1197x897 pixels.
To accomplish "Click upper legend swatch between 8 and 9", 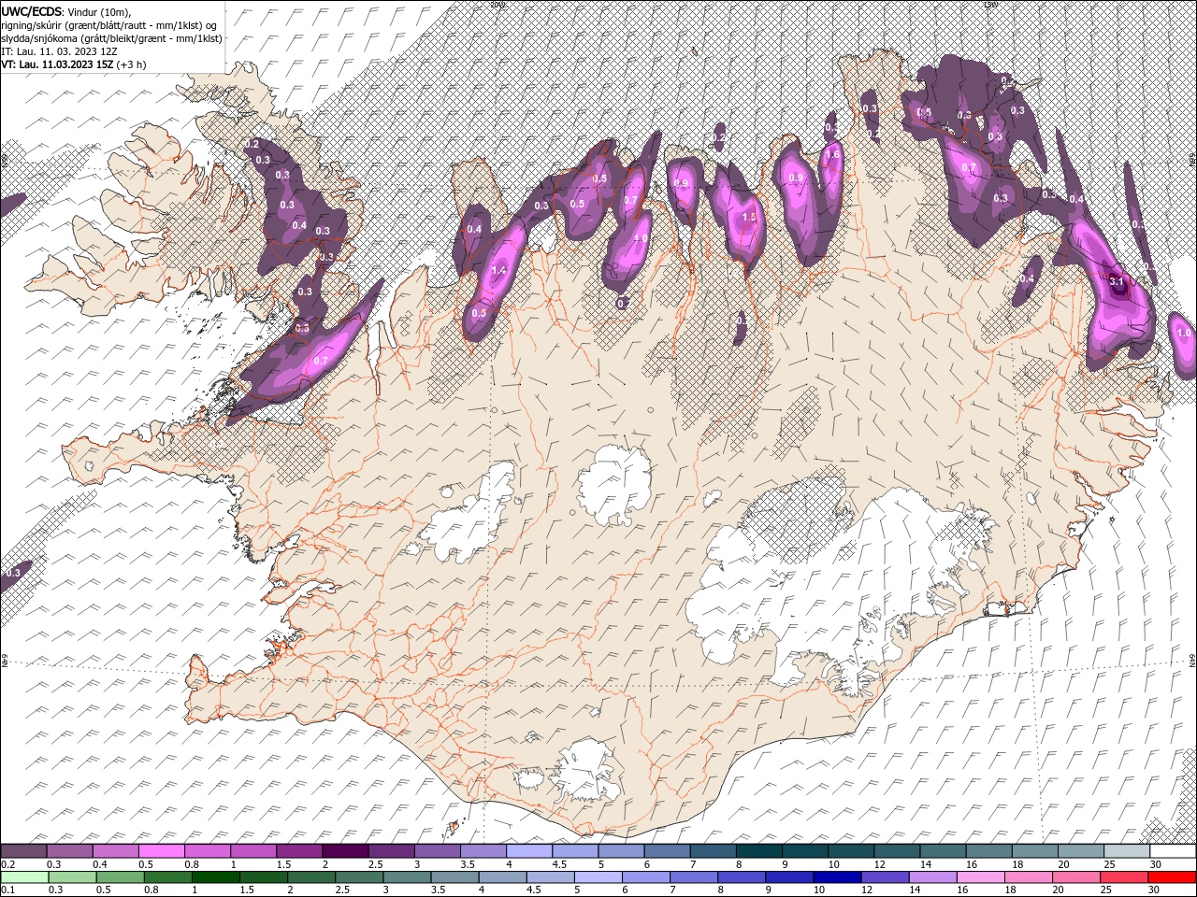I will tap(759, 851).
